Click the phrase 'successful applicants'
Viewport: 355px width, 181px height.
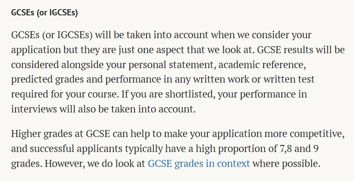(71, 148)
